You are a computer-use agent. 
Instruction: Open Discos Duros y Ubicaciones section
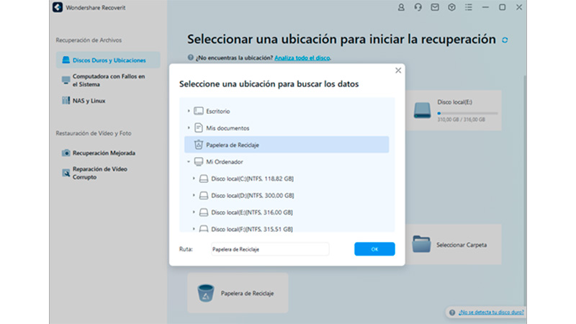[109, 60]
